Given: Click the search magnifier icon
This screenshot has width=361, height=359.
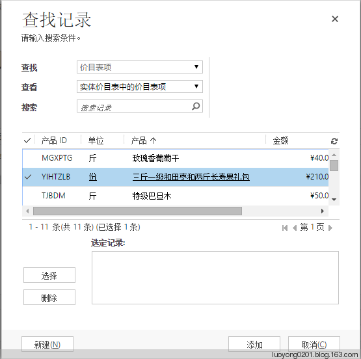Looking at the screenshot, I should point(196,106).
